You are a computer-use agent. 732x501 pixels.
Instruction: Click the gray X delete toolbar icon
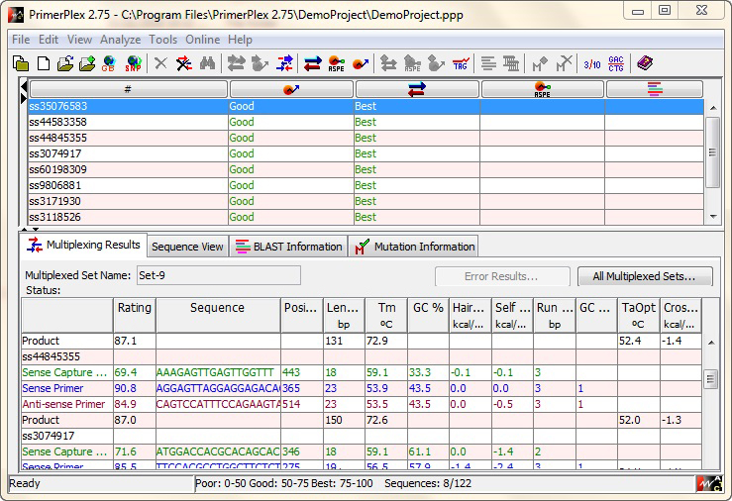[x=160, y=63]
